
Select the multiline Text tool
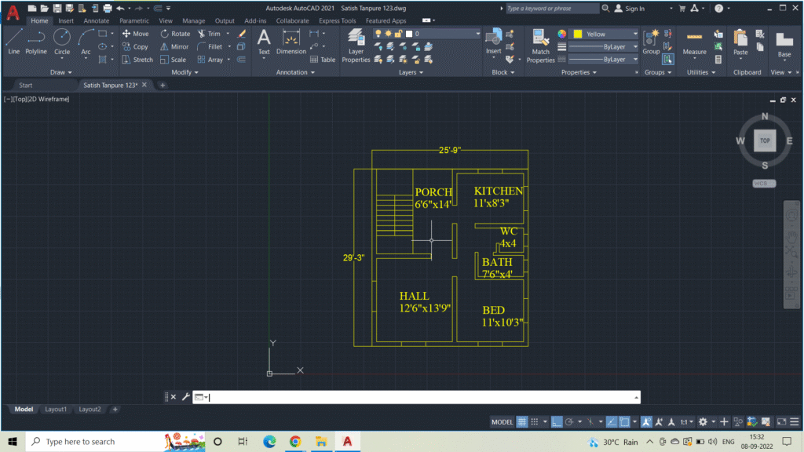264,42
